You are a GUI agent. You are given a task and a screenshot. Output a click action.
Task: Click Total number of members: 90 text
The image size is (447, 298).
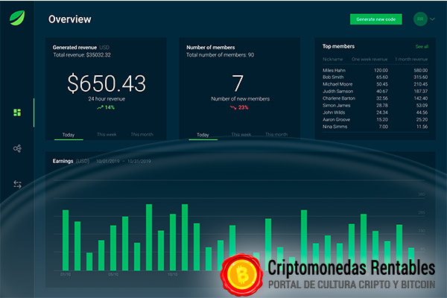(x=220, y=54)
